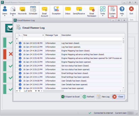Click the Close button in log dialog
This screenshot has height=116, width=139.
click(118, 97)
